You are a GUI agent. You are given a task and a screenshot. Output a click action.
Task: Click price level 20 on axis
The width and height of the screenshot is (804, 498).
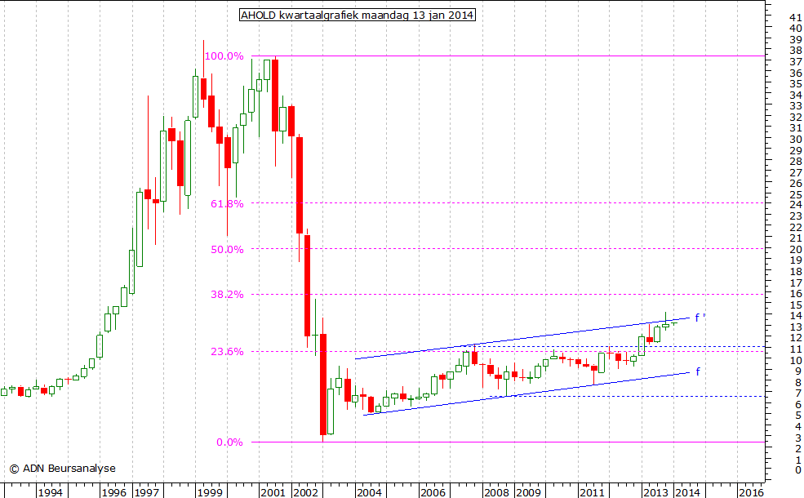click(x=796, y=249)
